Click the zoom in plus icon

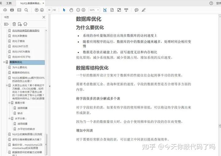pyautogui.click(x=83, y=10)
